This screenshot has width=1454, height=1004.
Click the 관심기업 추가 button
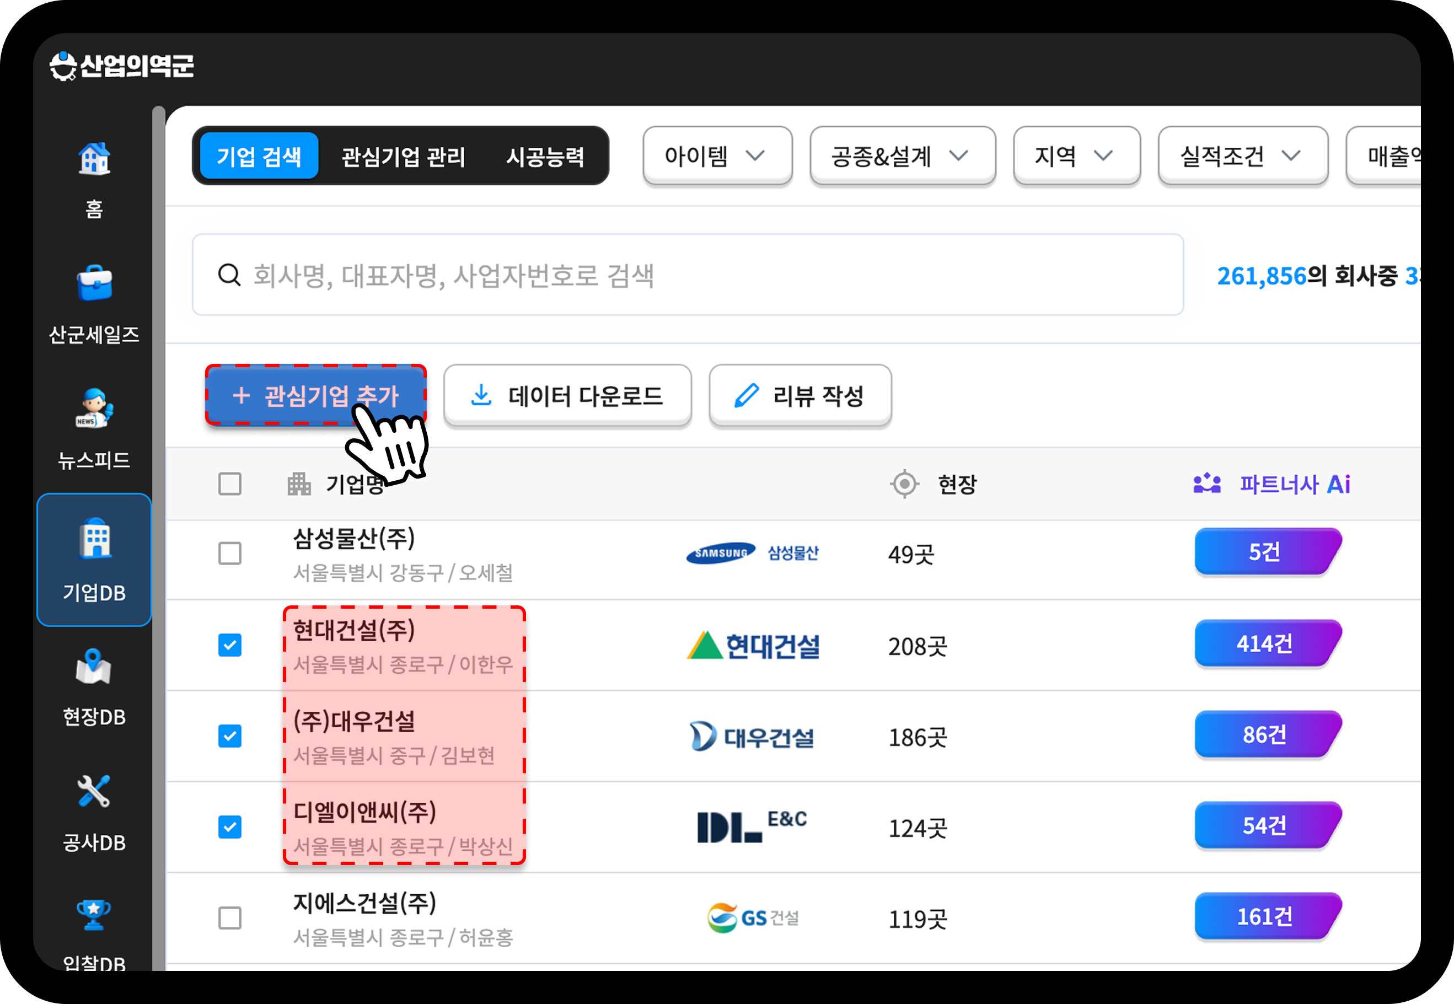[x=316, y=395]
